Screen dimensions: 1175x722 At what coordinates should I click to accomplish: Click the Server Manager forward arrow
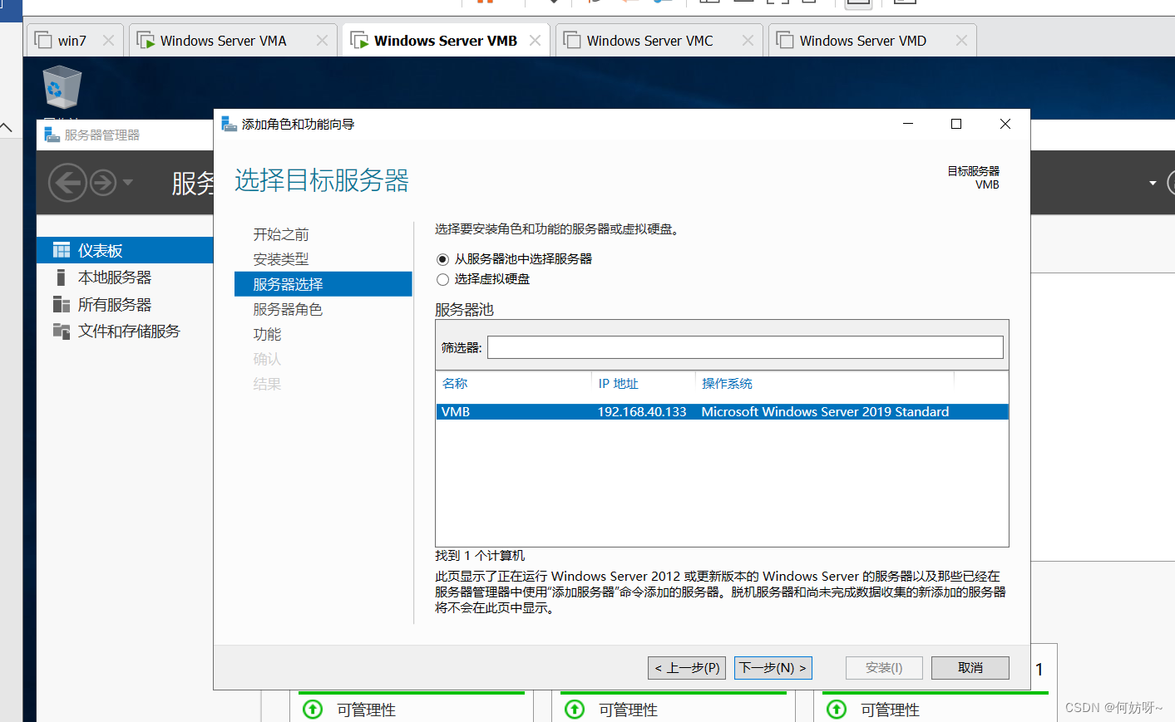pyautogui.click(x=103, y=182)
